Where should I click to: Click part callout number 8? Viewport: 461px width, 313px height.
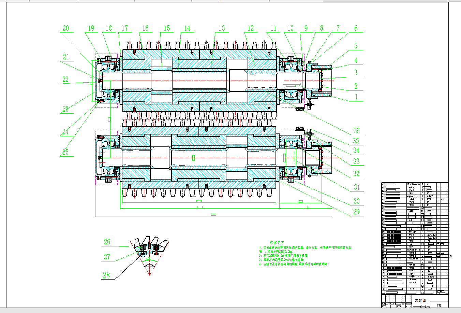point(322,28)
